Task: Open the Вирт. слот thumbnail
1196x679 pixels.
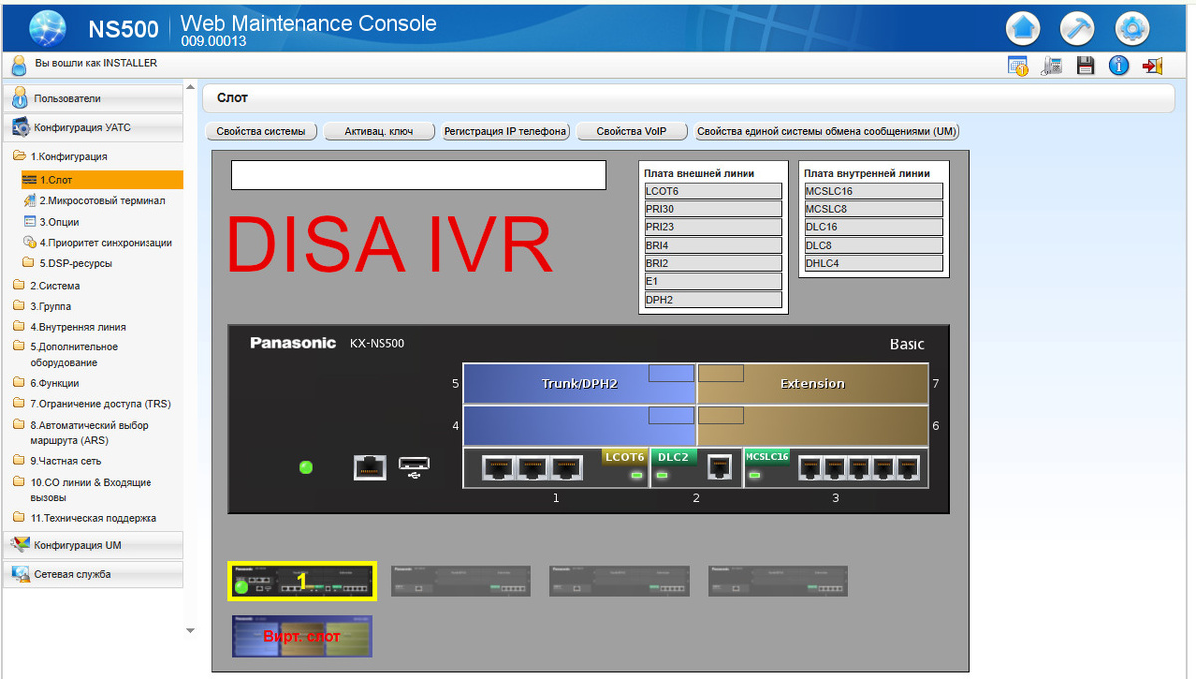Action: coord(302,636)
